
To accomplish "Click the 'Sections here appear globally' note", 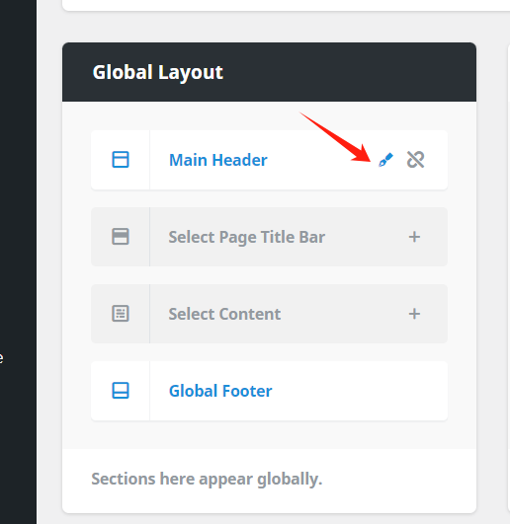I will coord(207,480).
